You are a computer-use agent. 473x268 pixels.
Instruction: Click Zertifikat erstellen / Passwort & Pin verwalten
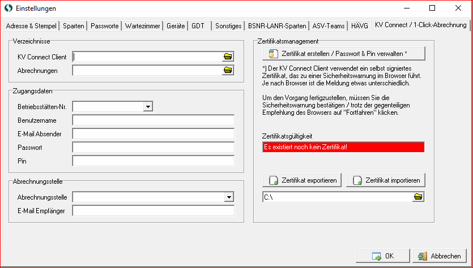343,54
